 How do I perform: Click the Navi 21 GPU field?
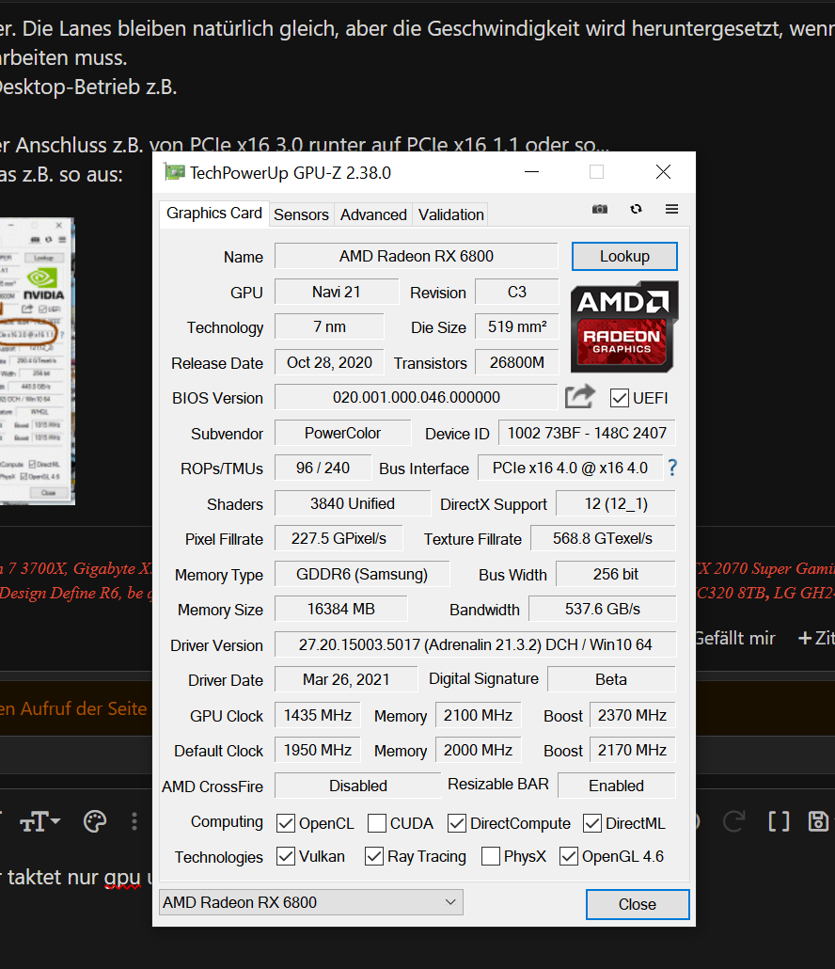pos(337,292)
